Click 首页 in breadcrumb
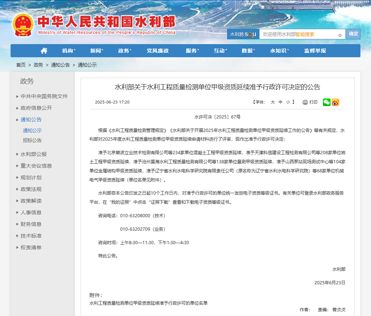The width and height of the screenshot is (371, 316). [x=21, y=65]
